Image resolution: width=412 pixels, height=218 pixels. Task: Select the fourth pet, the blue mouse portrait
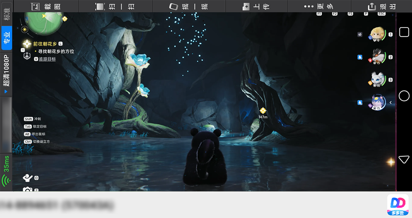pyautogui.click(x=378, y=102)
